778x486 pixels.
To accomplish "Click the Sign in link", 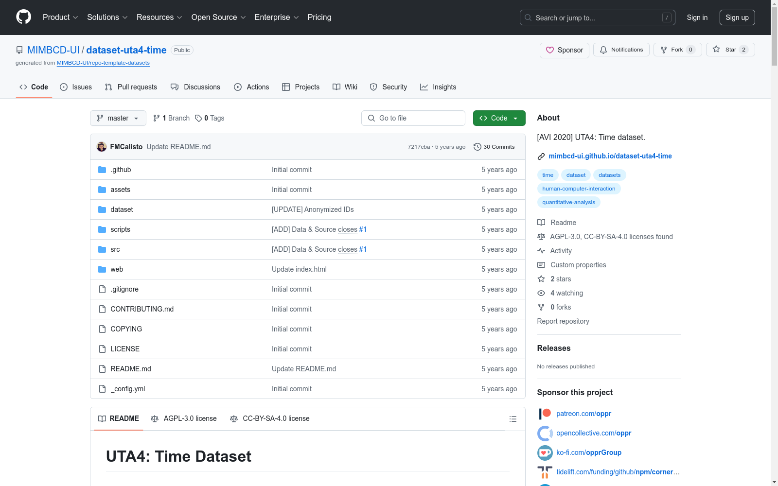I will point(697,17).
